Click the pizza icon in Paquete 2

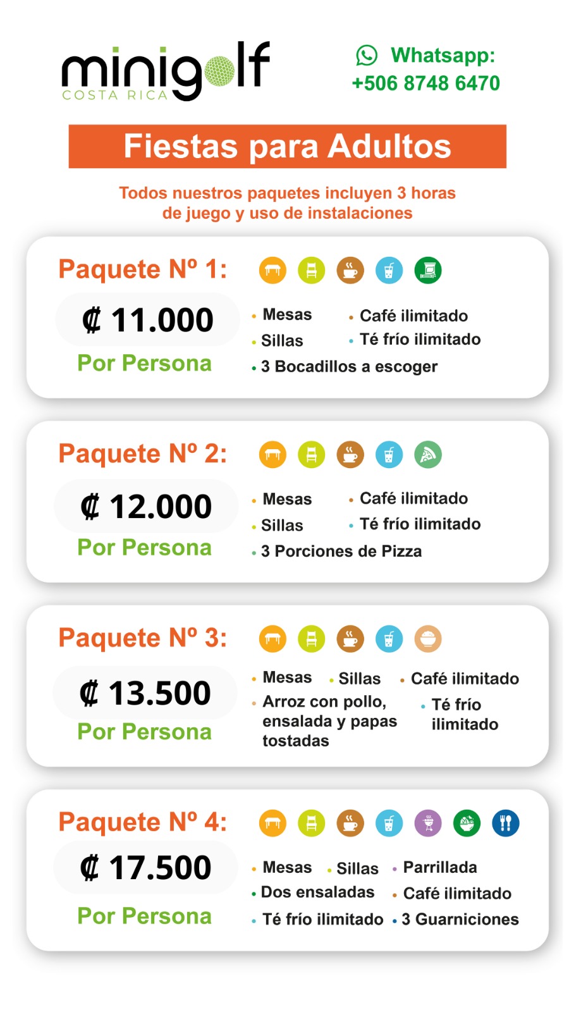click(x=428, y=455)
